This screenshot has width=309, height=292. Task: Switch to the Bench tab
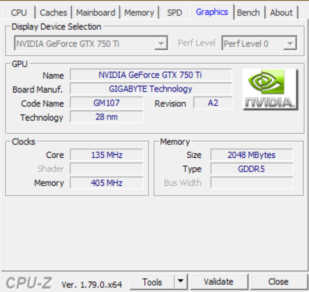coord(249,12)
